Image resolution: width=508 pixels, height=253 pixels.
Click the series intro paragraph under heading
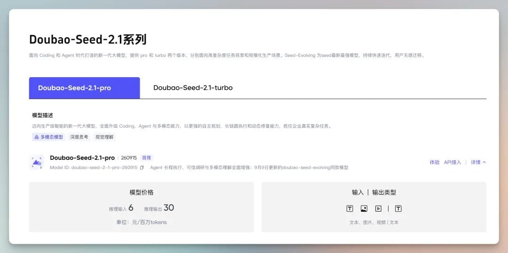pos(227,55)
